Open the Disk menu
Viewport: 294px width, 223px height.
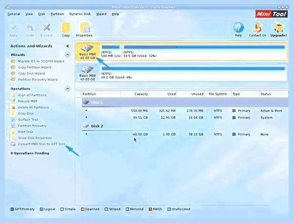pos(42,14)
